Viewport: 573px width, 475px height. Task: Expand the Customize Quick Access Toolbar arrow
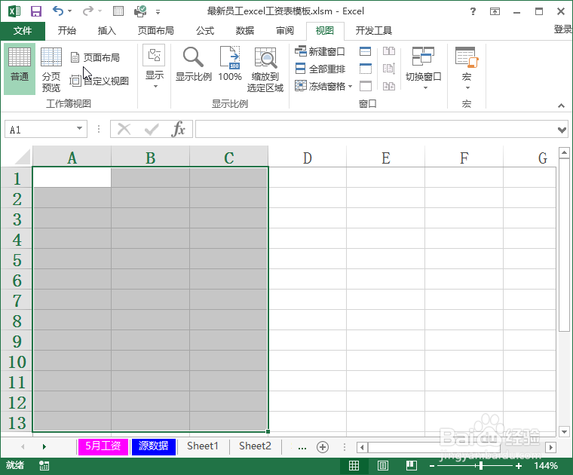click(x=158, y=12)
